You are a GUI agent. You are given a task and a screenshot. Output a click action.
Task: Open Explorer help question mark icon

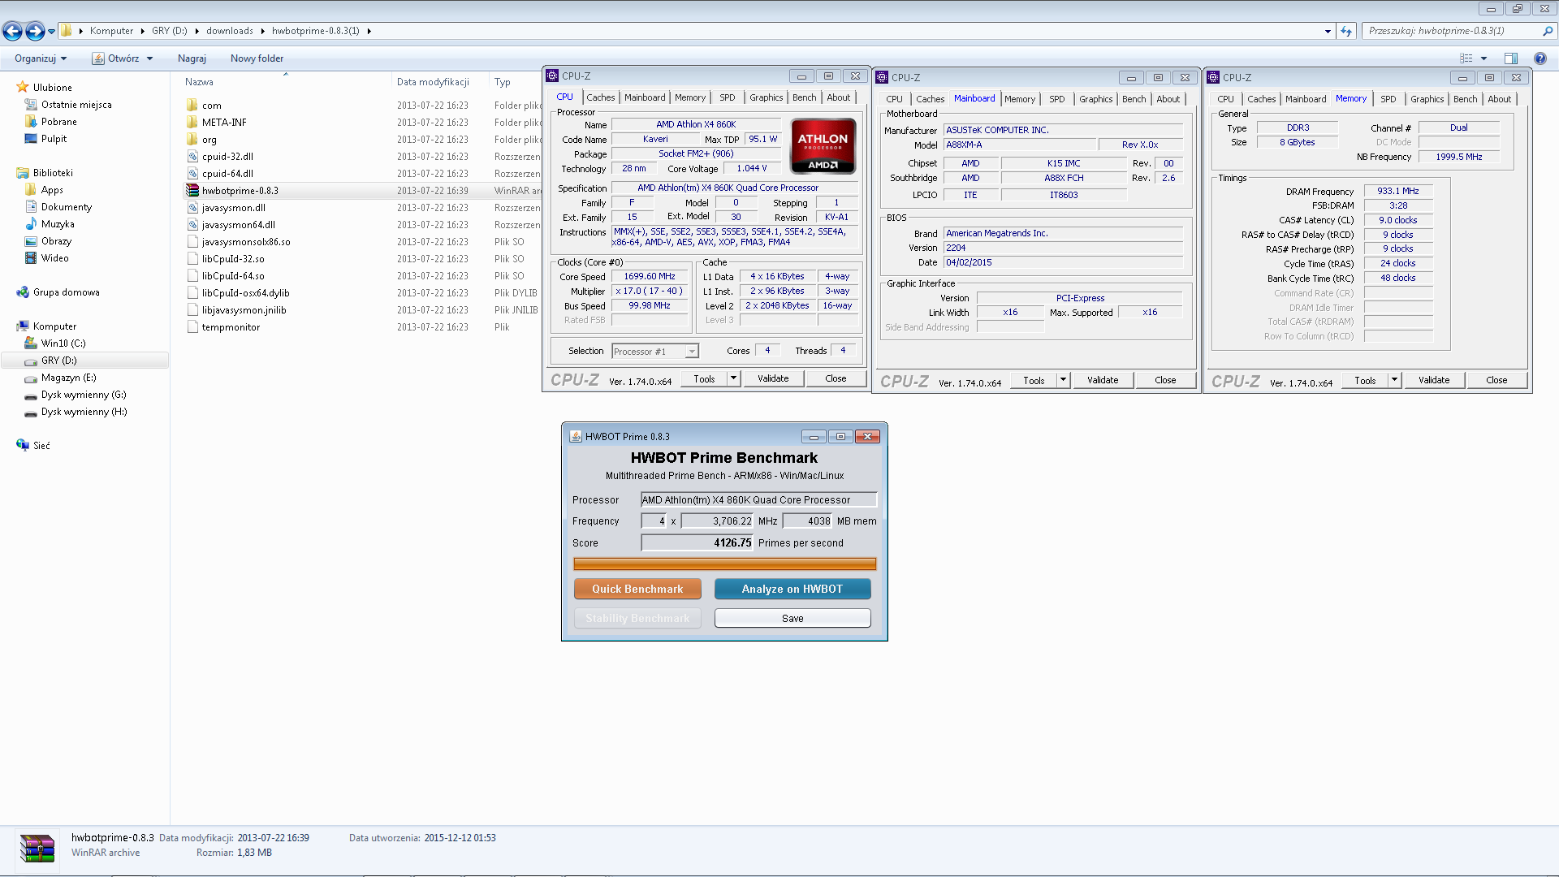point(1540,58)
